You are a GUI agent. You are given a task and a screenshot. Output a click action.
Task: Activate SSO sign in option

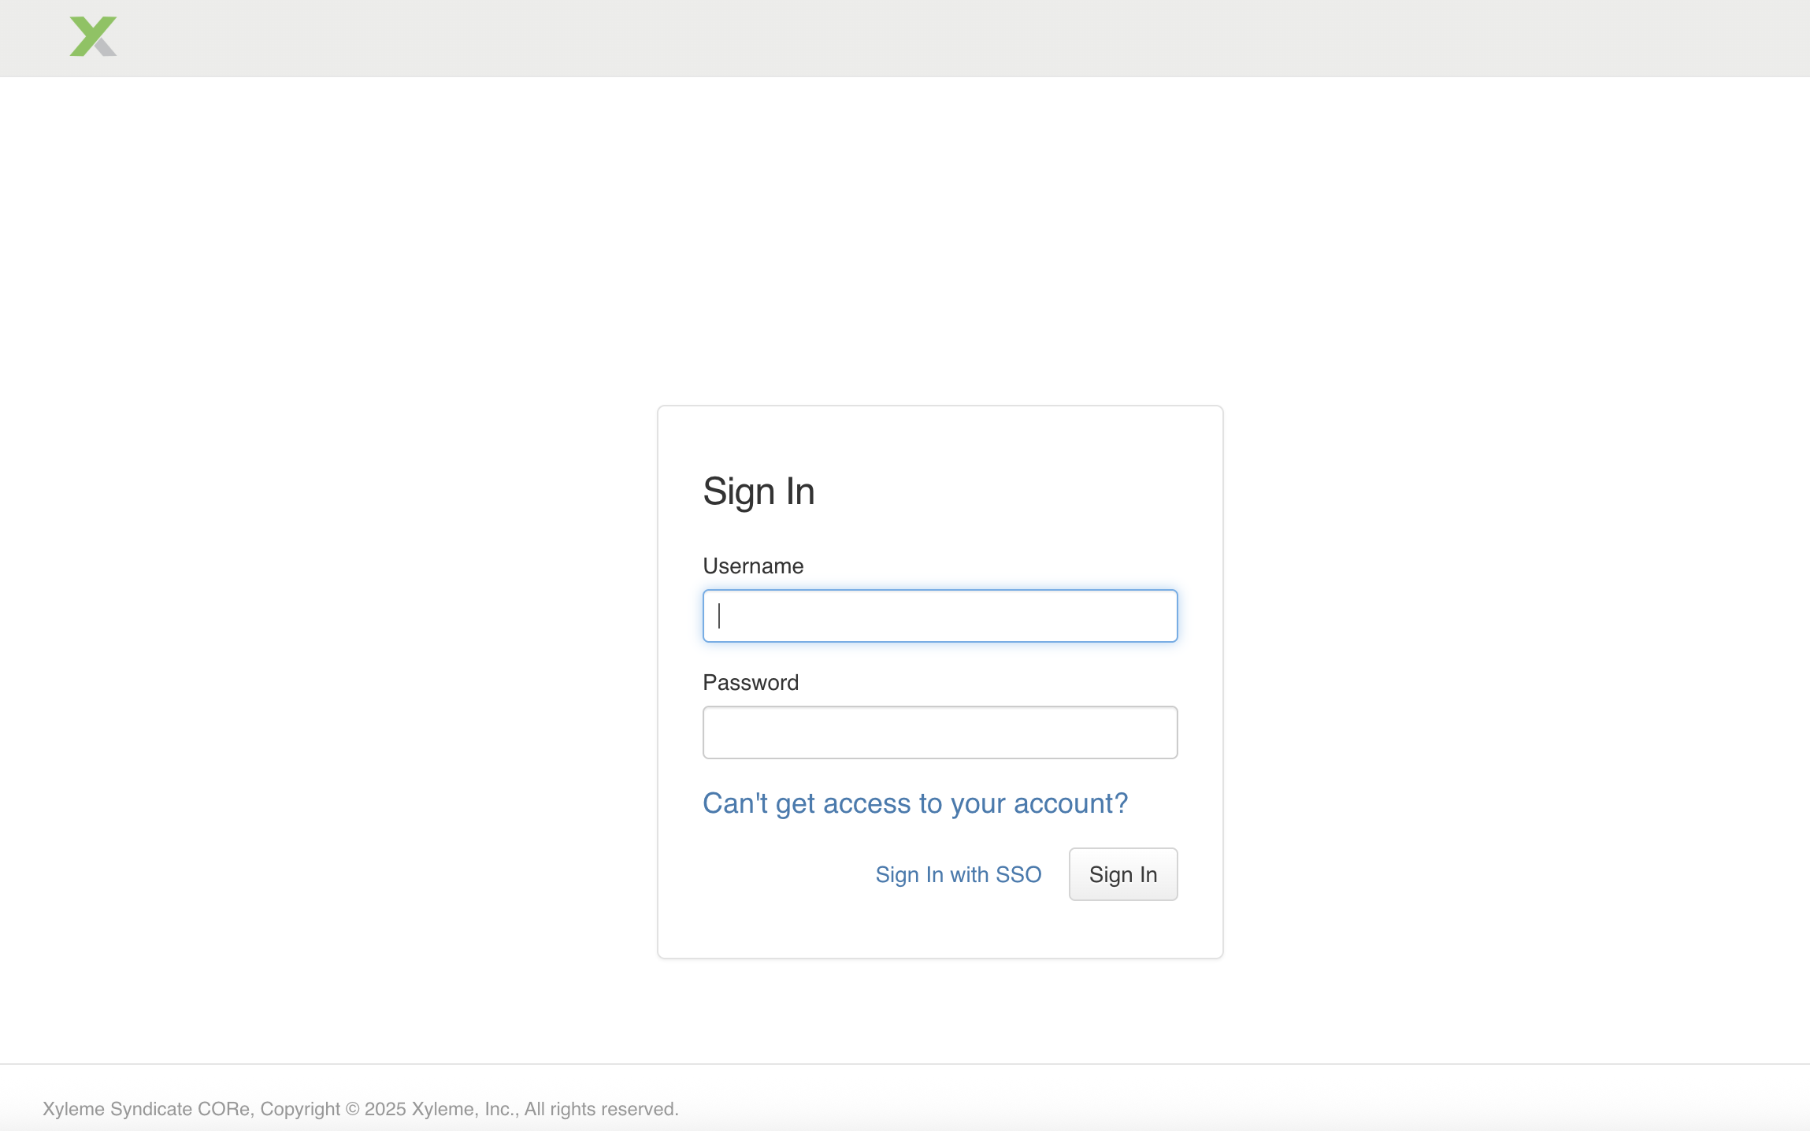tap(958, 874)
